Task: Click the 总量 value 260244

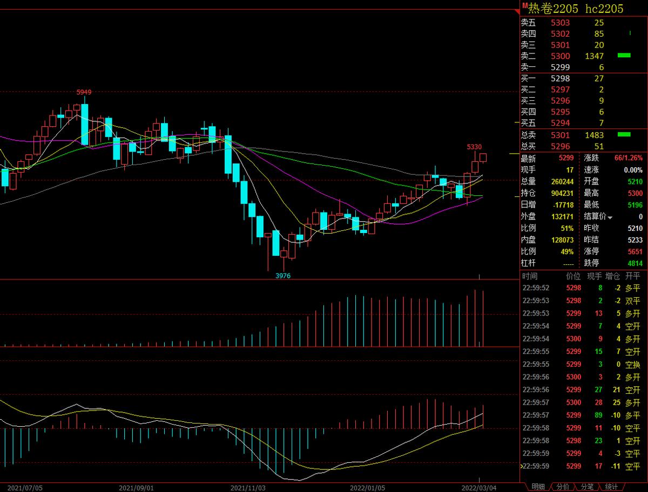Action: point(562,182)
